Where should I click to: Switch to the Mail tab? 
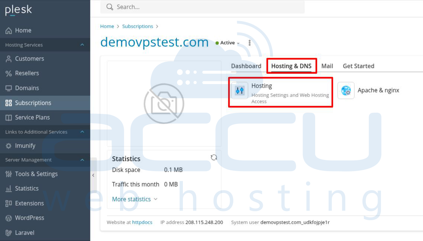(x=327, y=66)
